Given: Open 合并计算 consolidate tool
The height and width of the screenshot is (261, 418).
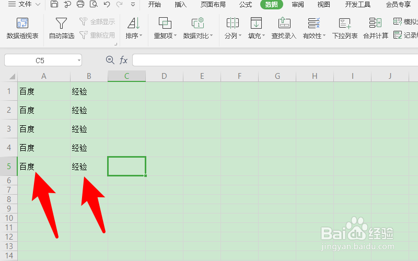Looking at the screenshot, I should 376,28.
